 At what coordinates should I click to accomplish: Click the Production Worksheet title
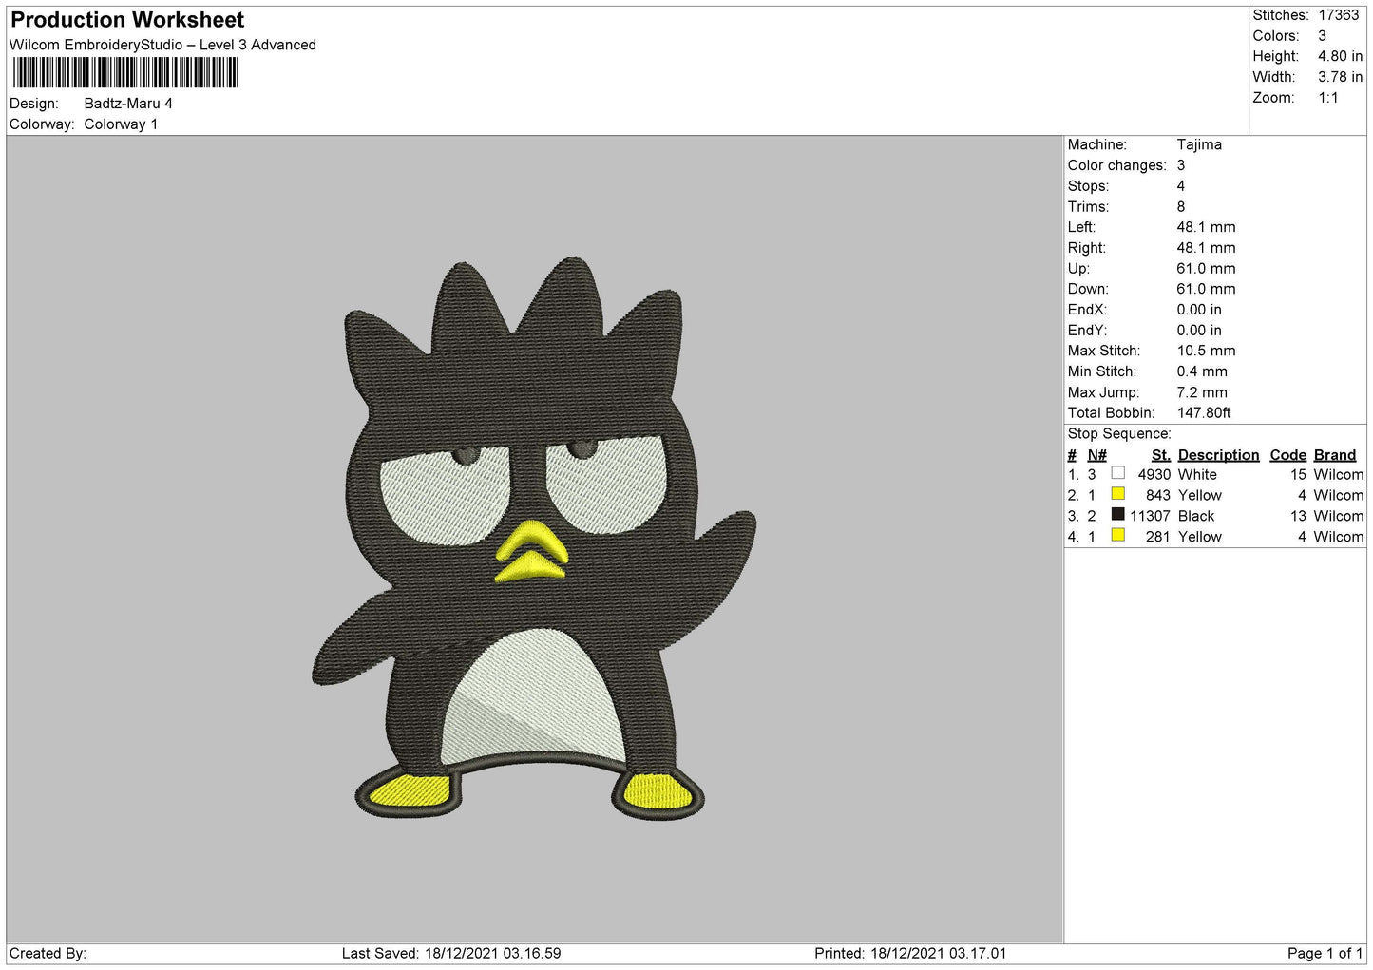127,20
